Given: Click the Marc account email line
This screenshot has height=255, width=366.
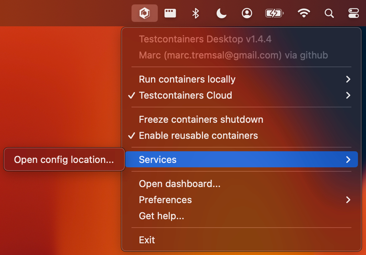Looking at the screenshot, I should tap(233, 55).
